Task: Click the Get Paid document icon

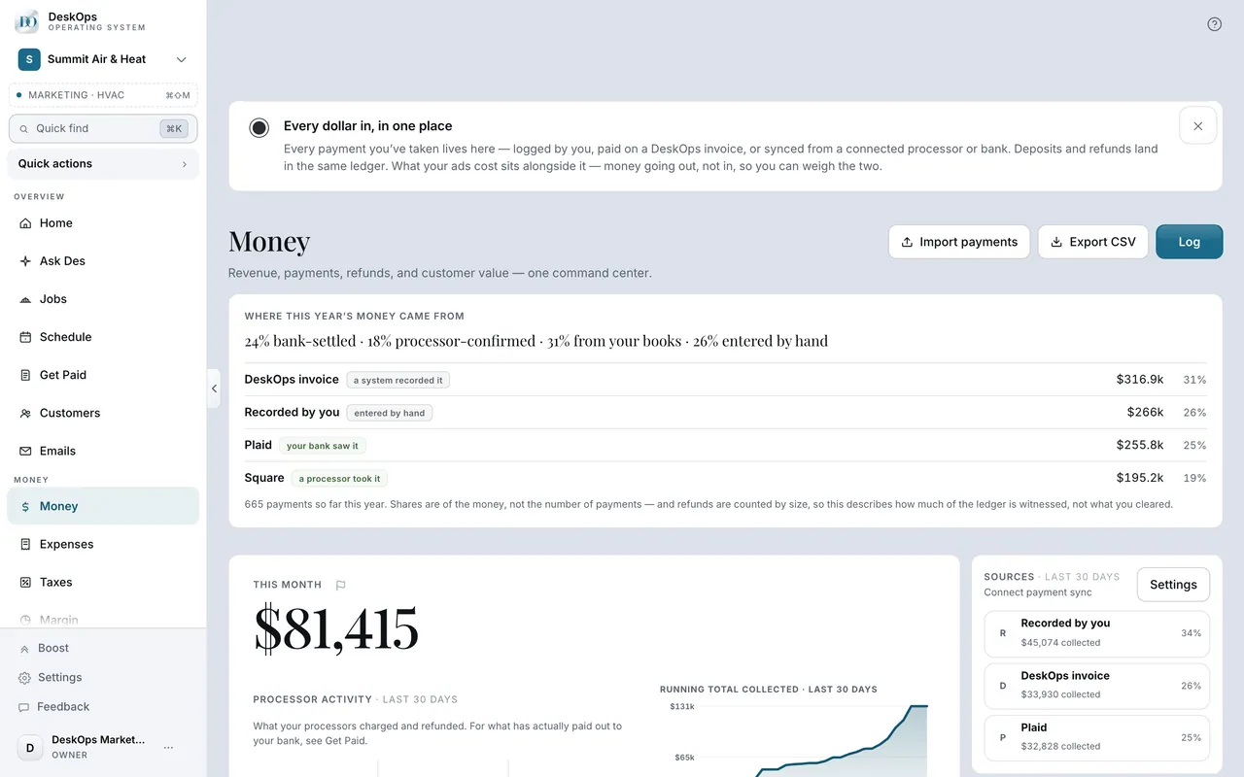Action: tap(25, 375)
